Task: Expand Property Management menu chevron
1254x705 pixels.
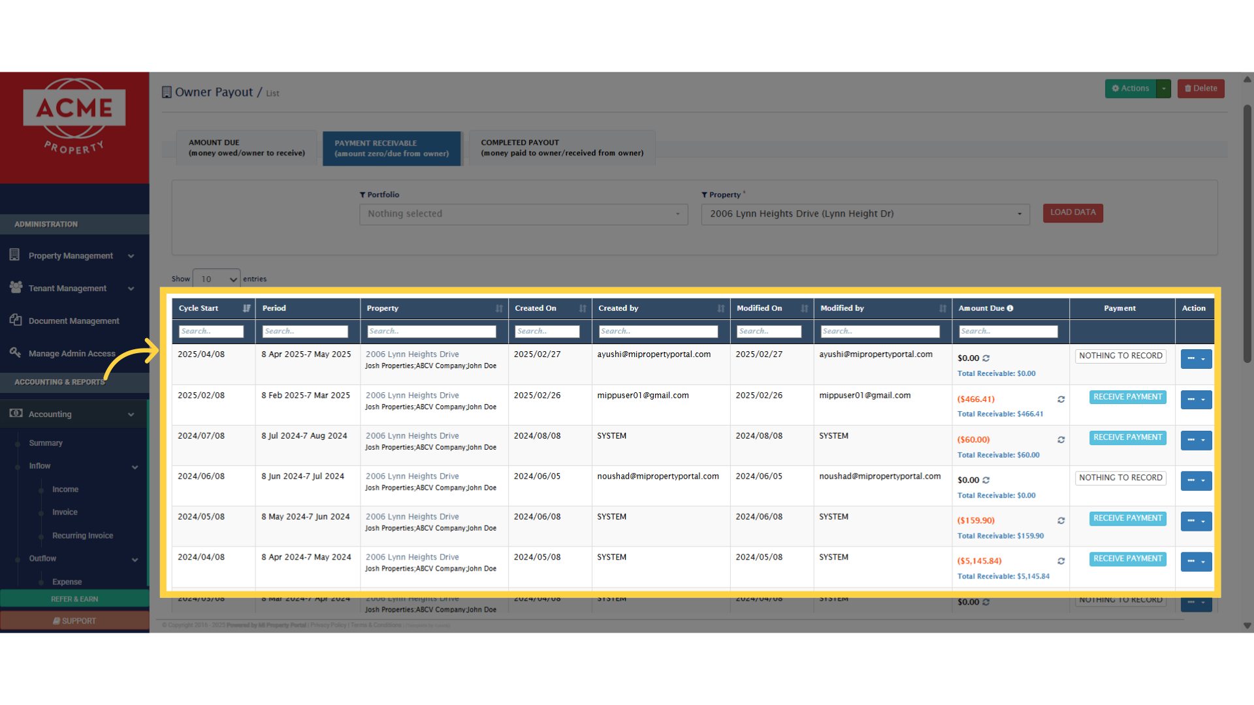Action: click(131, 256)
